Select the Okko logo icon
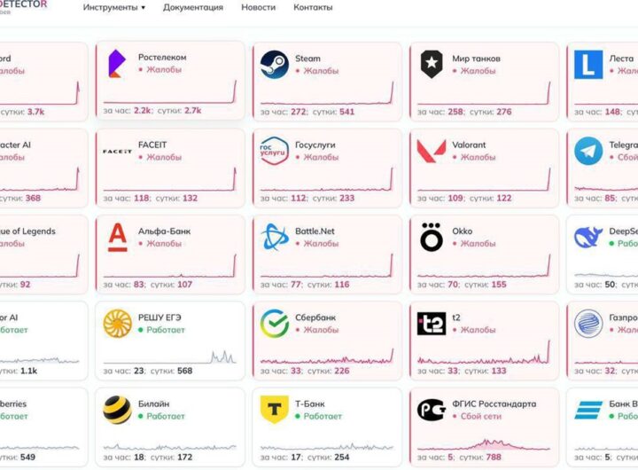Screen dimensions: 638x470 (432, 237)
